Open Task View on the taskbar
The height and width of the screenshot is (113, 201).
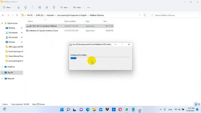point(75,110)
